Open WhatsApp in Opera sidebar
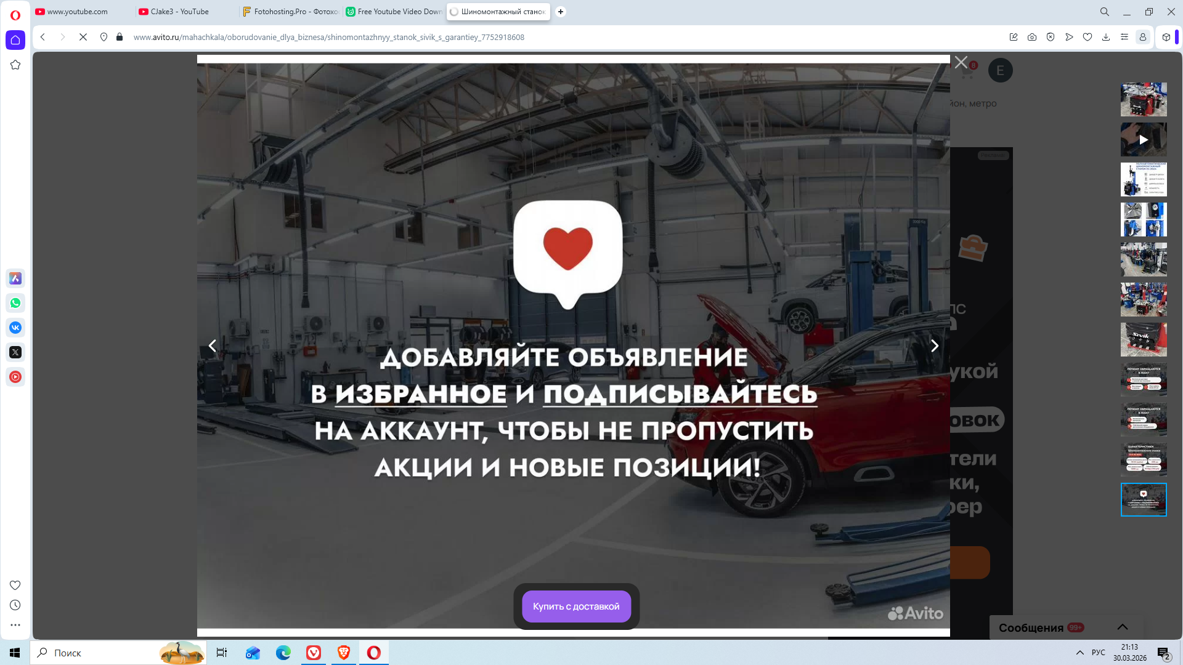 point(15,303)
